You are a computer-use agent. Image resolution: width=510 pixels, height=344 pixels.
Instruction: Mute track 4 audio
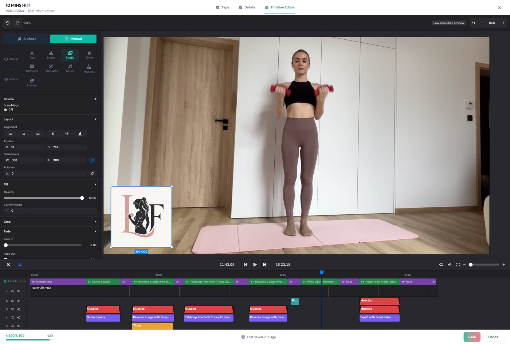(x=19, y=317)
